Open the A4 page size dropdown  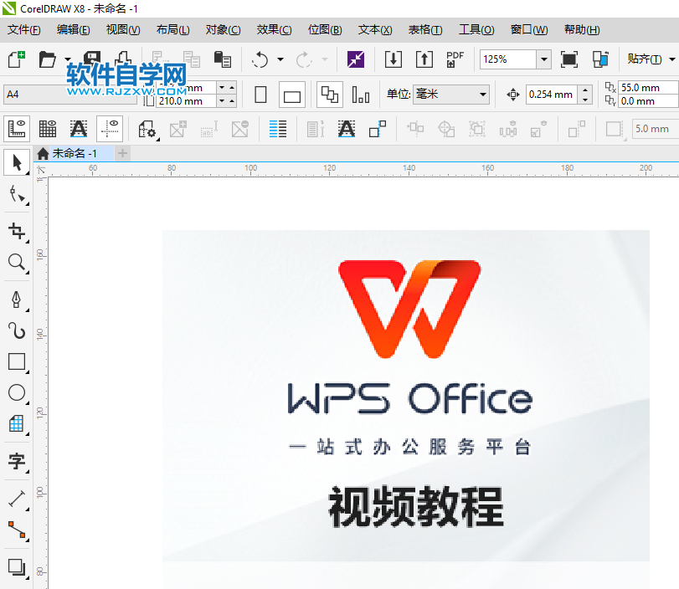(70, 95)
